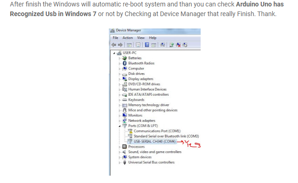298x183 pixels.
Task: Click the Communications Port warning icon
Action: (130, 131)
